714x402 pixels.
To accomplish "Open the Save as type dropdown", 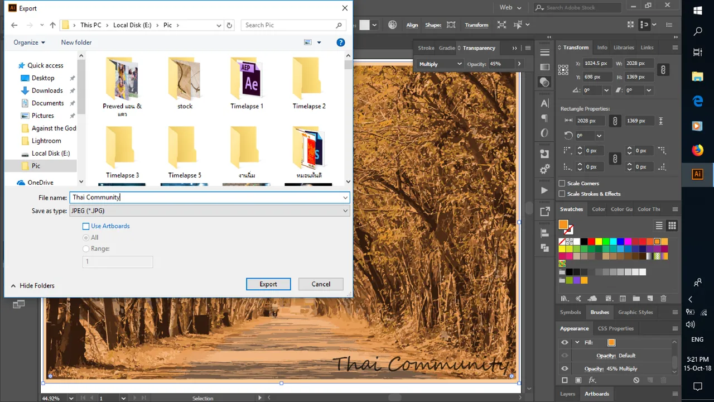I will point(209,211).
